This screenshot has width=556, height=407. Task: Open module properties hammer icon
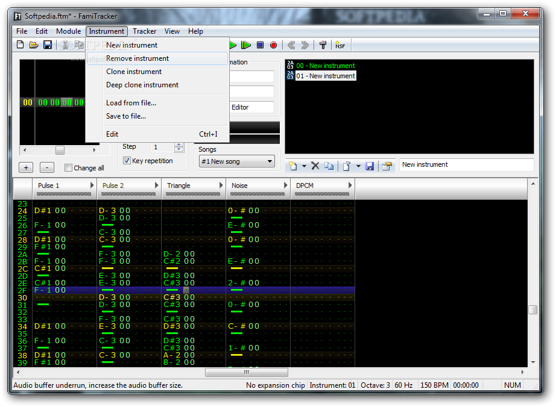[x=323, y=45]
